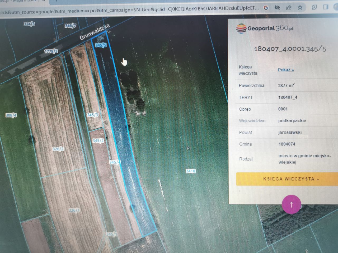Close the Mapa Interaktywna browser tab
Screen dimensions: 338x253
point(44,1)
